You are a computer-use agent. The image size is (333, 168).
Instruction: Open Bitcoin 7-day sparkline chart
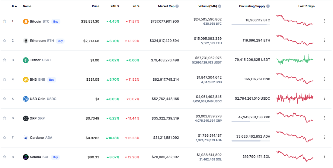coord(295,20)
